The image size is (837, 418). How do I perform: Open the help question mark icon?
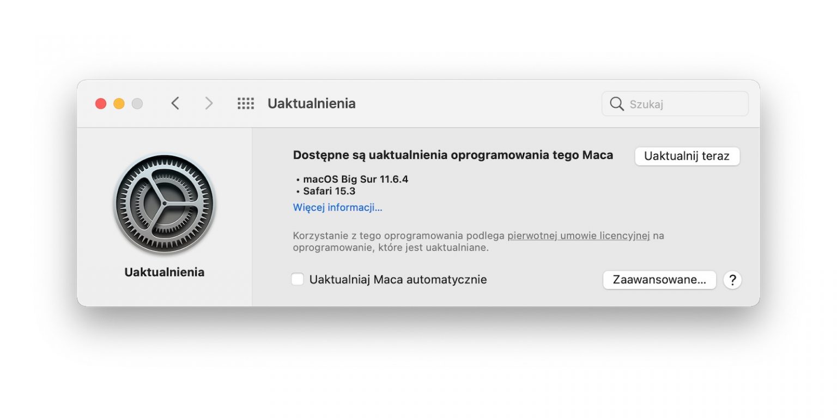tap(732, 280)
